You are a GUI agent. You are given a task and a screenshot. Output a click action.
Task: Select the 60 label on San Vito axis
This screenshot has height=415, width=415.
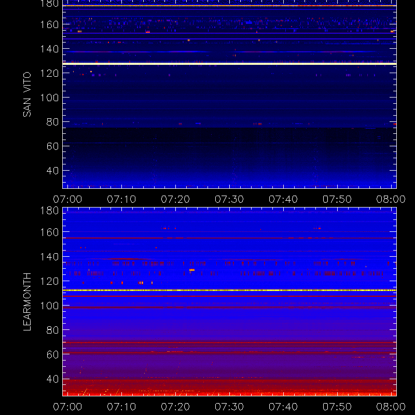52,146
